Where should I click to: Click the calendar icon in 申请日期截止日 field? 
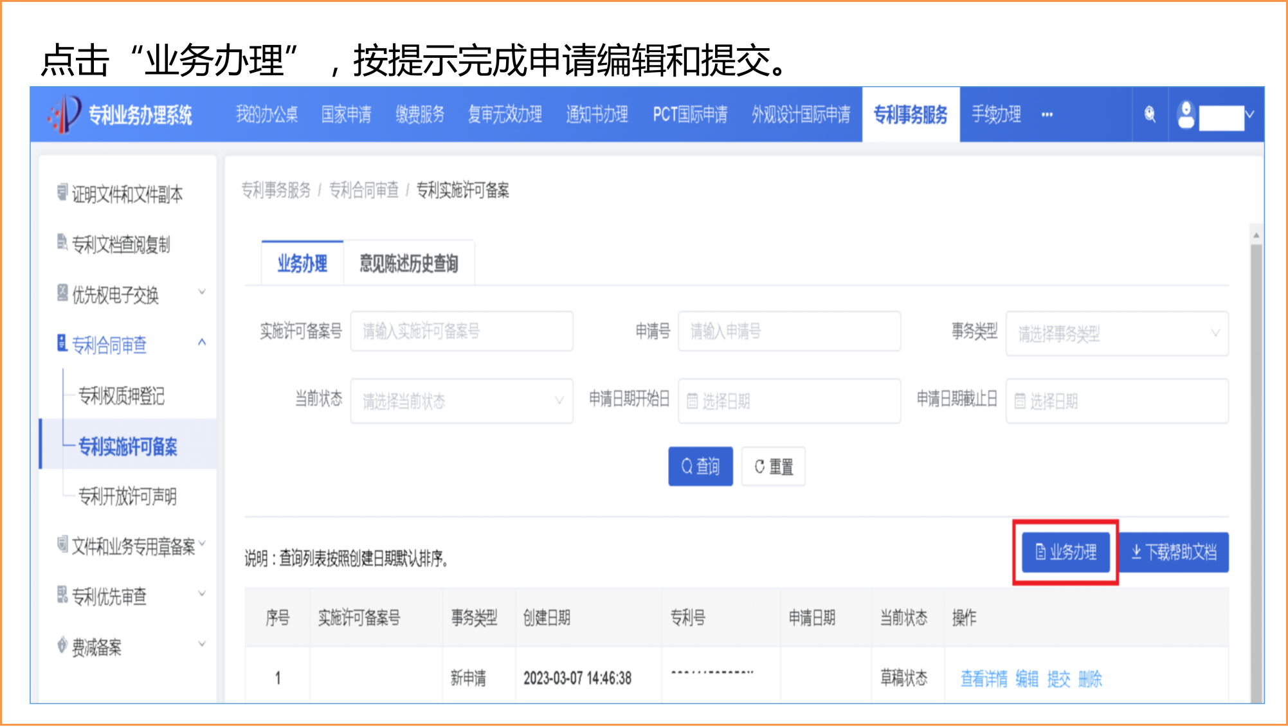pos(1020,400)
